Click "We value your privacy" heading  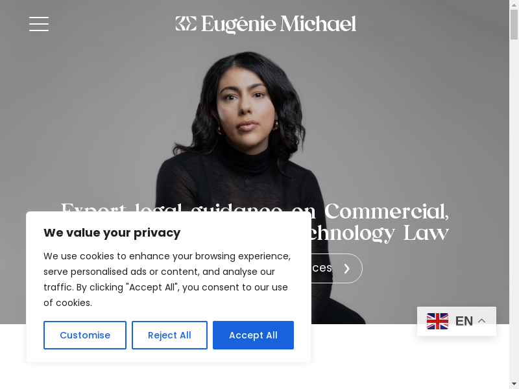pyautogui.click(x=112, y=233)
